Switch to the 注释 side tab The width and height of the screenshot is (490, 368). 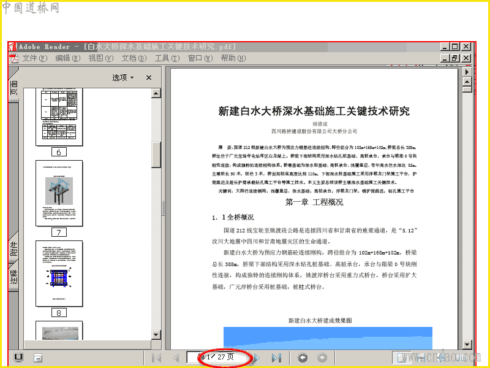click(13, 277)
